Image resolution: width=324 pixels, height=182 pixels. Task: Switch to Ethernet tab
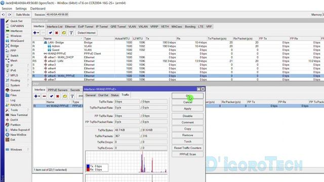click(x=70, y=27)
